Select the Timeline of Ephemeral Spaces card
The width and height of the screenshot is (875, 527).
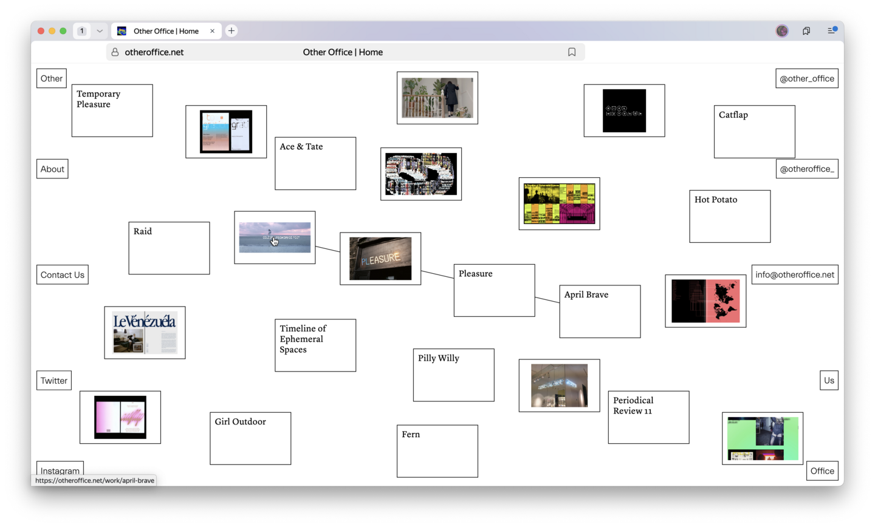click(x=315, y=345)
